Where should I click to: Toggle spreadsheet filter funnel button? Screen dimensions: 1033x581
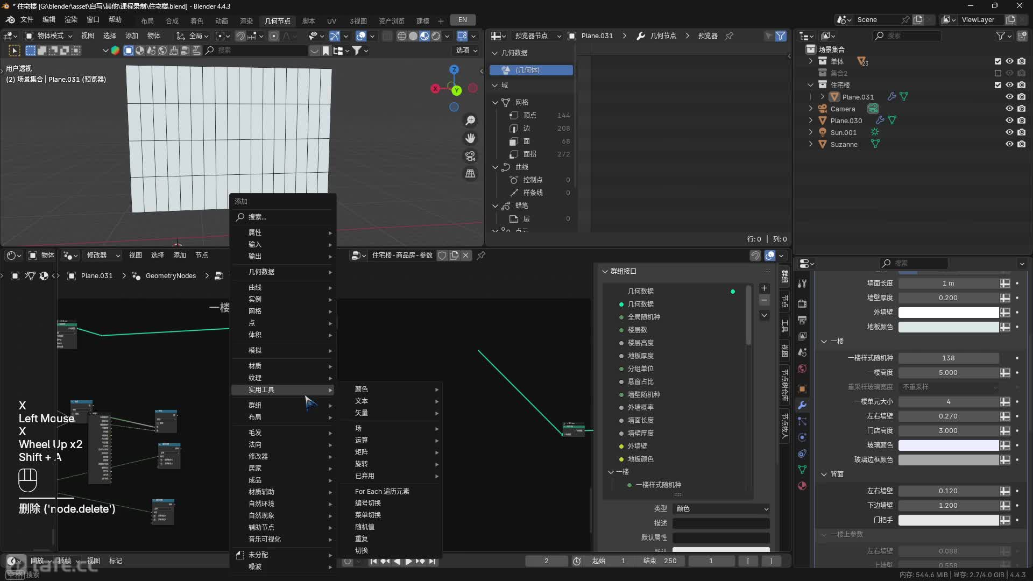(x=781, y=36)
